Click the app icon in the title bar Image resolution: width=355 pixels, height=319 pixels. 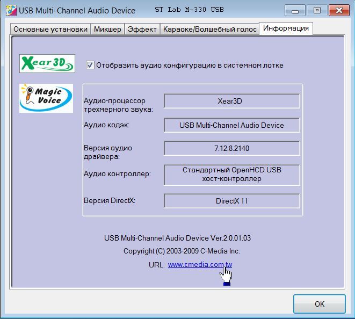[x=11, y=10]
